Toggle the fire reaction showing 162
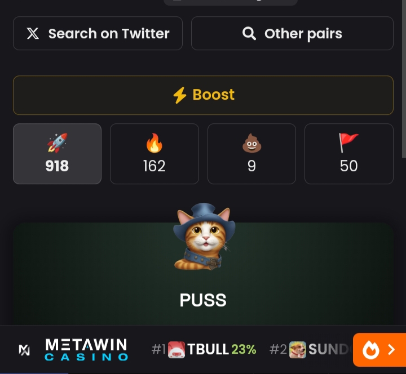This screenshot has height=374, width=406. point(155,154)
